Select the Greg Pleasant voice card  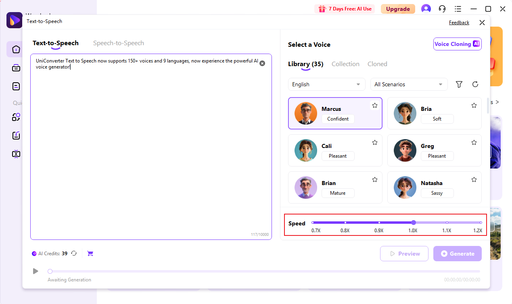point(435,150)
